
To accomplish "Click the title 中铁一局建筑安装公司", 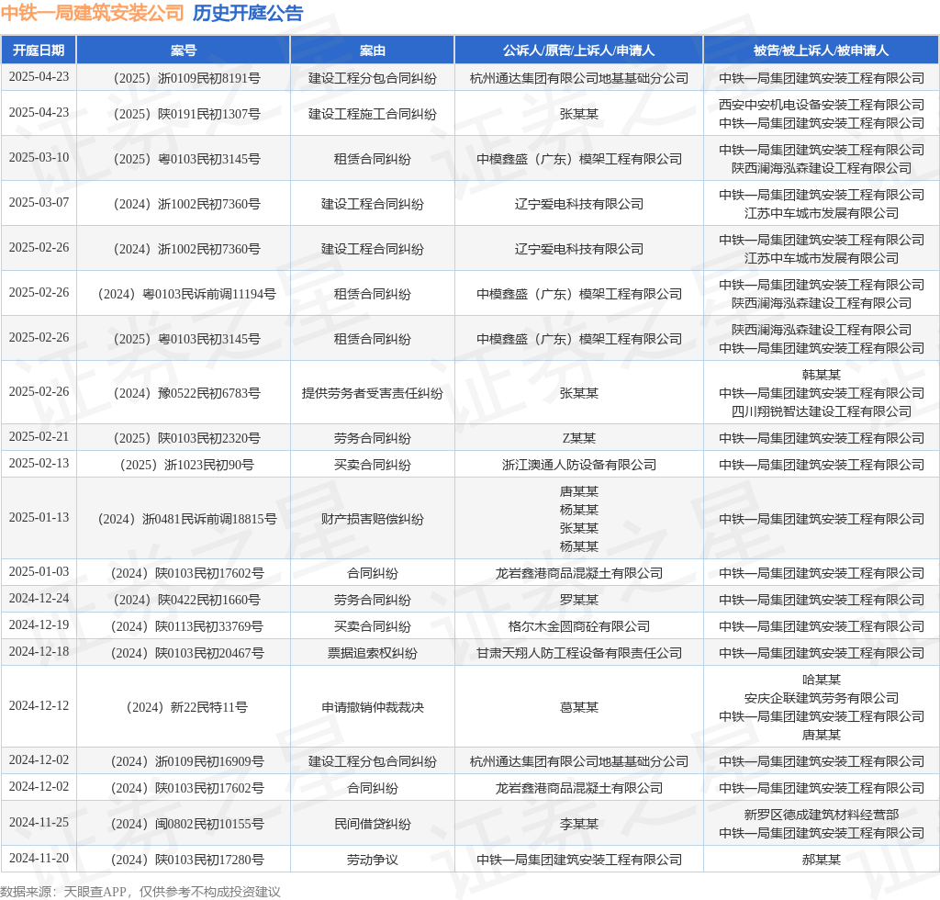I will 93,13.
